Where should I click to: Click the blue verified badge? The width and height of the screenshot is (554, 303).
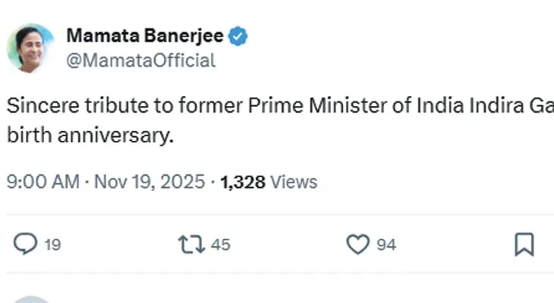pyautogui.click(x=238, y=36)
